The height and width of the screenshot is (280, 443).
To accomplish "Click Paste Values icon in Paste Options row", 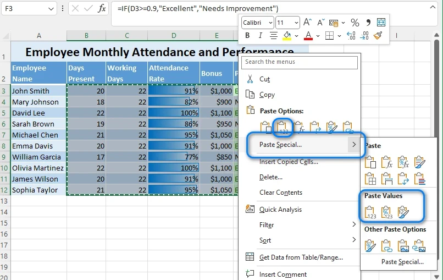I will point(282,127).
